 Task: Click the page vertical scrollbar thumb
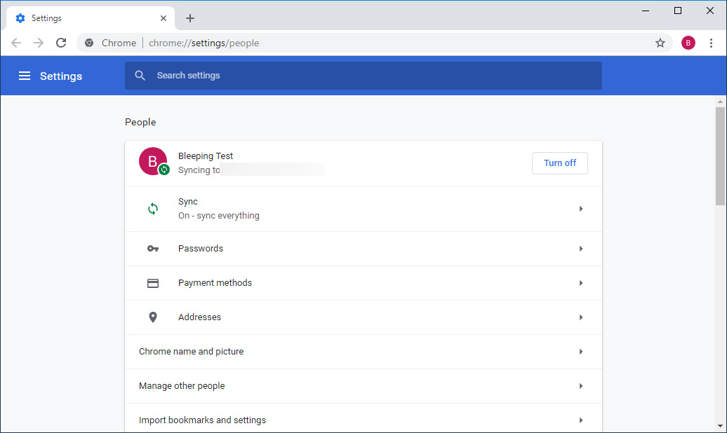click(720, 156)
